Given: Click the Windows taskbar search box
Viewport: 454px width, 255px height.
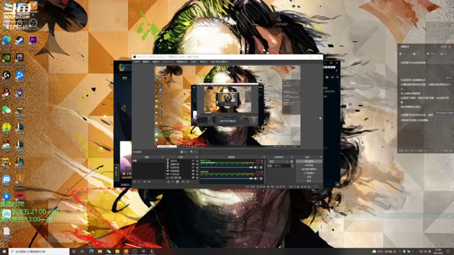Looking at the screenshot, I should [39, 252].
